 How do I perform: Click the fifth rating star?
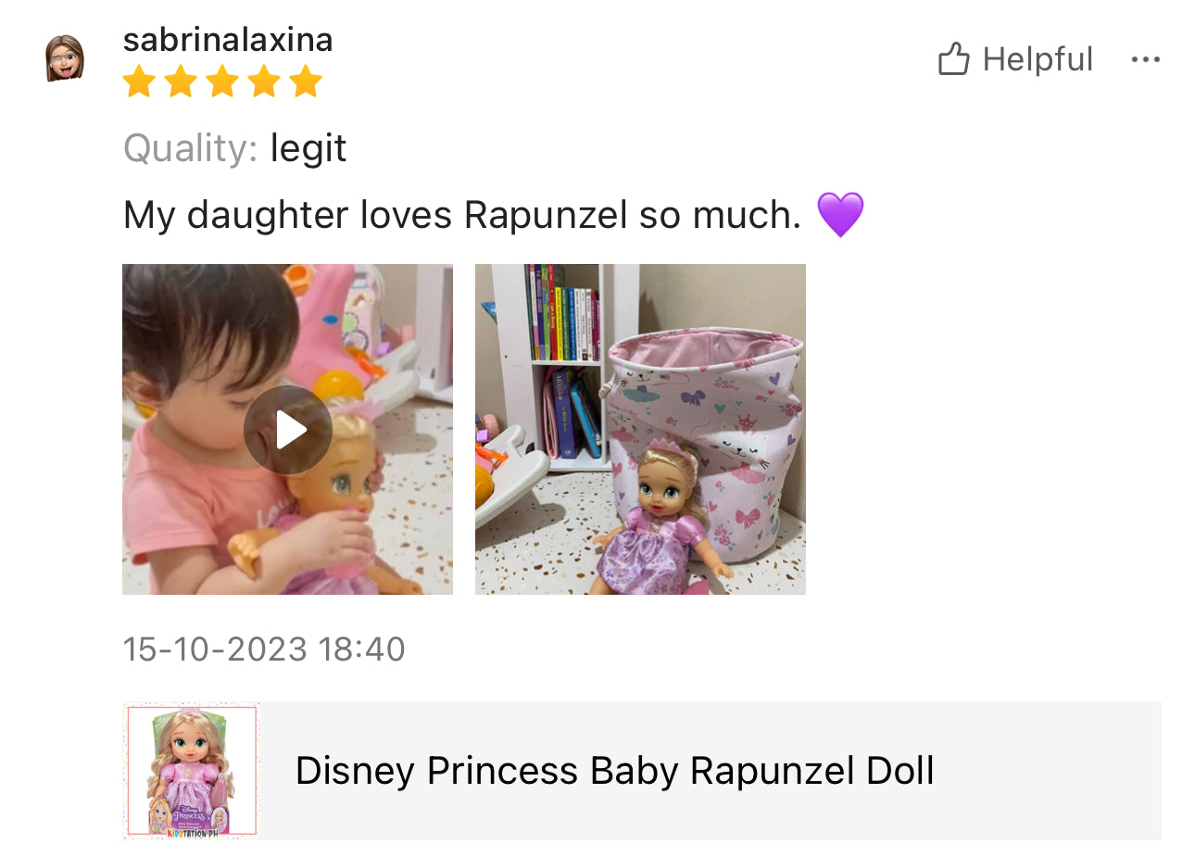click(305, 82)
